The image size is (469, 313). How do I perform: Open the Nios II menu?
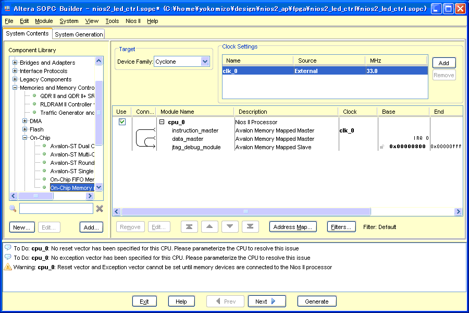[133, 21]
